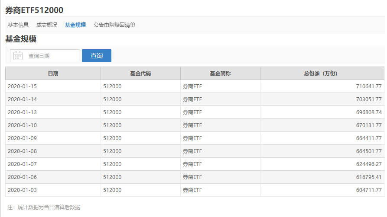Click the 基金代码 column header
This screenshot has height=217, width=387.
click(140, 73)
